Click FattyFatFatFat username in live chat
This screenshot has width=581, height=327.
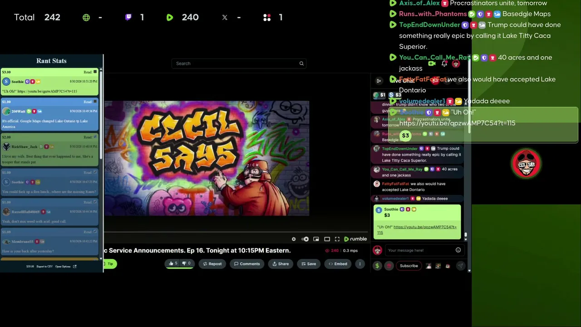[x=395, y=184]
